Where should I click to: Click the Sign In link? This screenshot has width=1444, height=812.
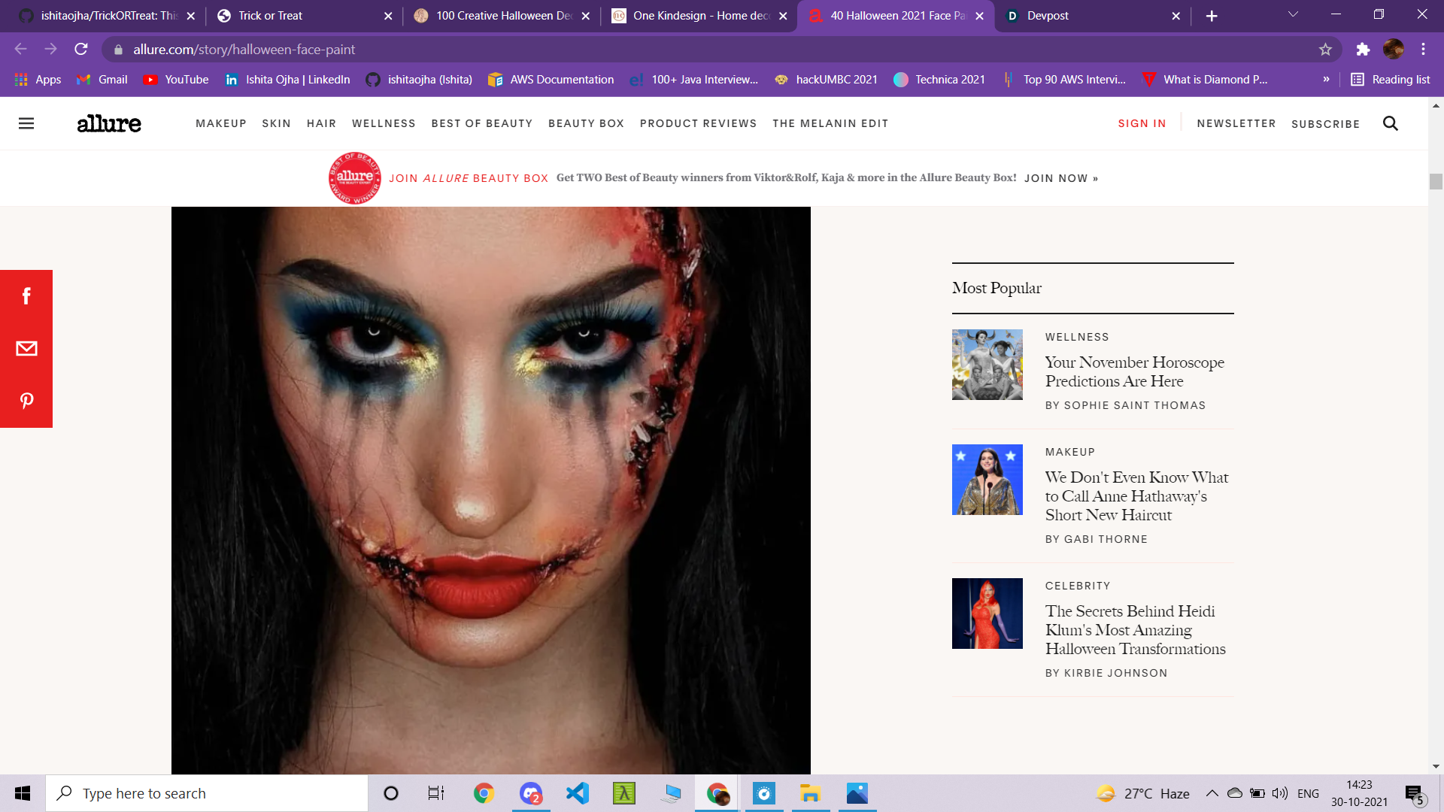tap(1142, 123)
